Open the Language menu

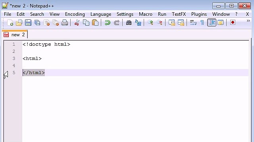coord(101,14)
